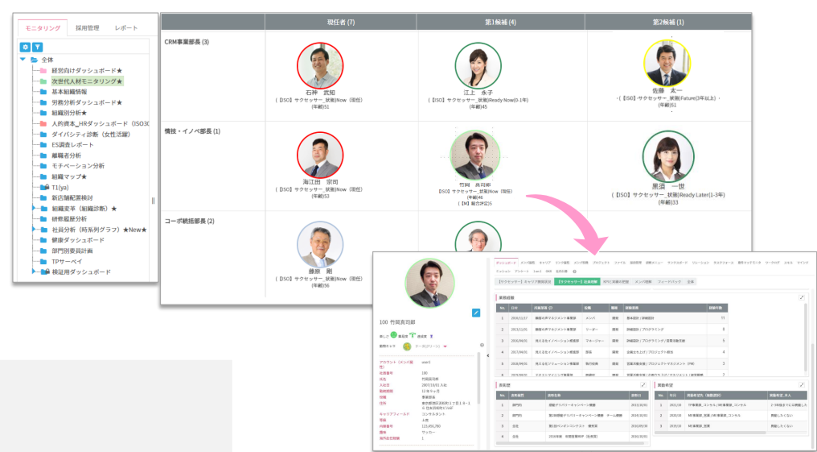Click the green smiley face status icon
Viewport: 817px width, 452px height.
coord(394,335)
